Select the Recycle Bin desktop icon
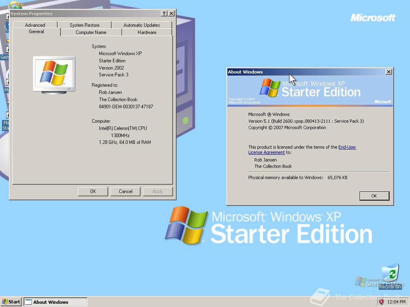Viewport: 410px width, 307px height. click(390, 277)
